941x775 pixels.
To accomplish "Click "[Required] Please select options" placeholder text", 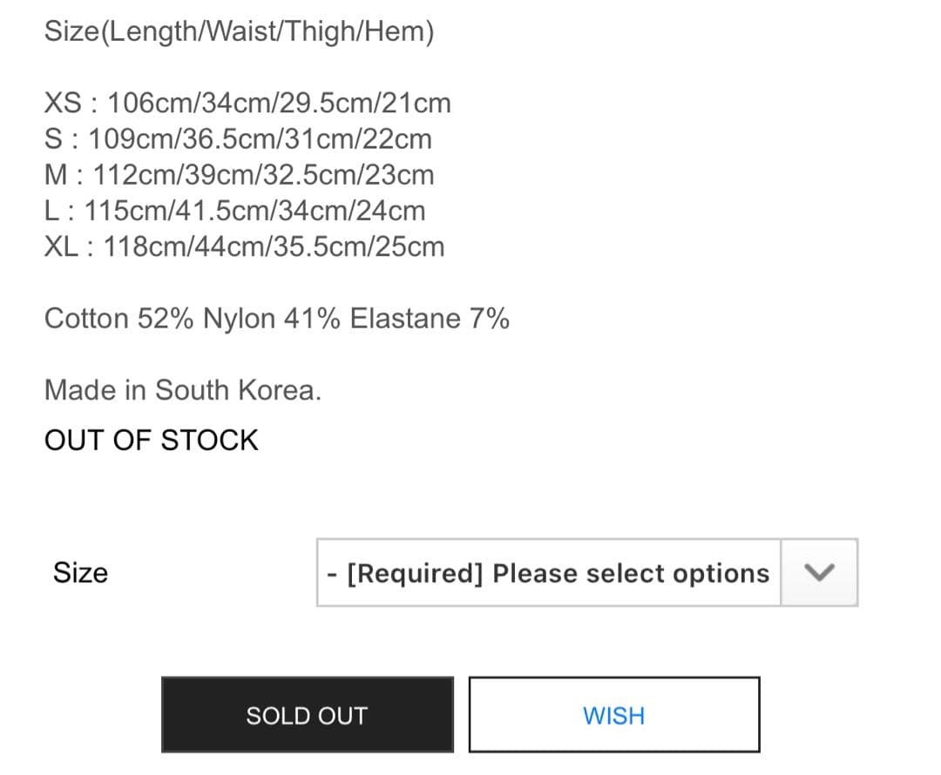I will [558, 573].
